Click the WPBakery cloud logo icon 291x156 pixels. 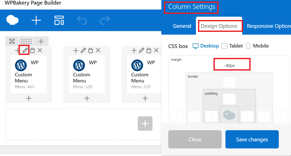(x=12, y=20)
